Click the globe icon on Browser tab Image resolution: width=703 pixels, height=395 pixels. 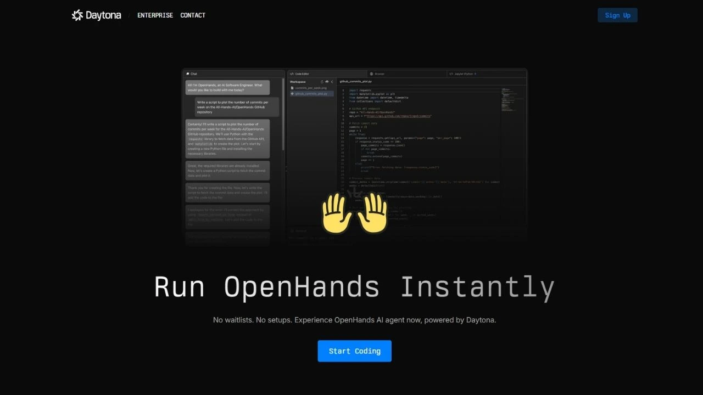(x=371, y=74)
